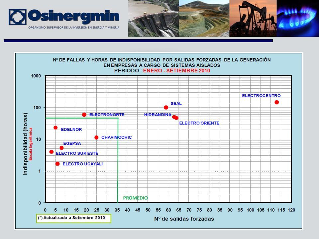The image size is (319, 239).
Task: Select the oil pumpjack photo
Action: click(x=253, y=18)
